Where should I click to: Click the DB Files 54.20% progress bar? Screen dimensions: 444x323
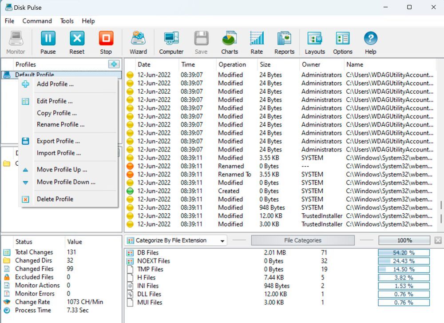[404, 252]
